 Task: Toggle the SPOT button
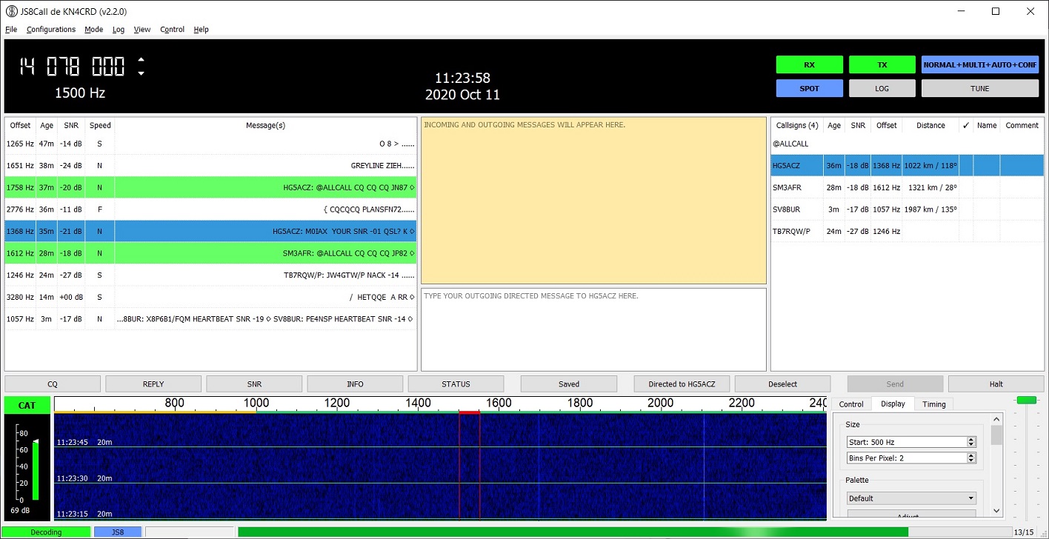tap(809, 88)
